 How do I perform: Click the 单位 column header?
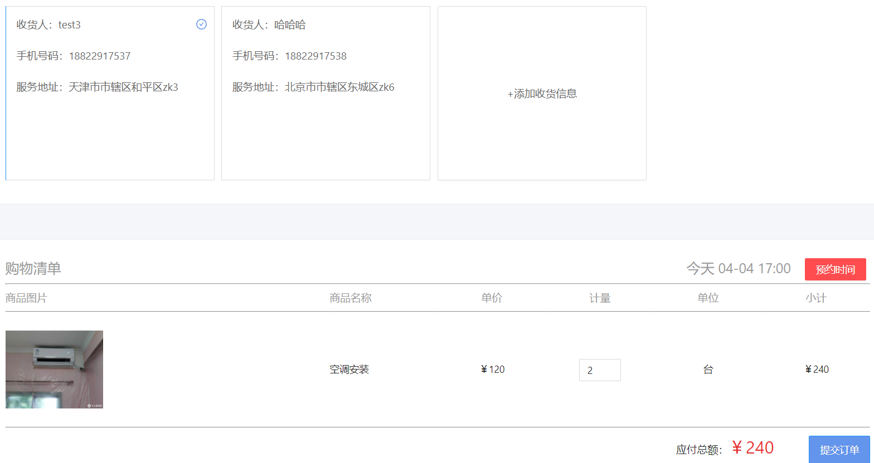tap(708, 298)
